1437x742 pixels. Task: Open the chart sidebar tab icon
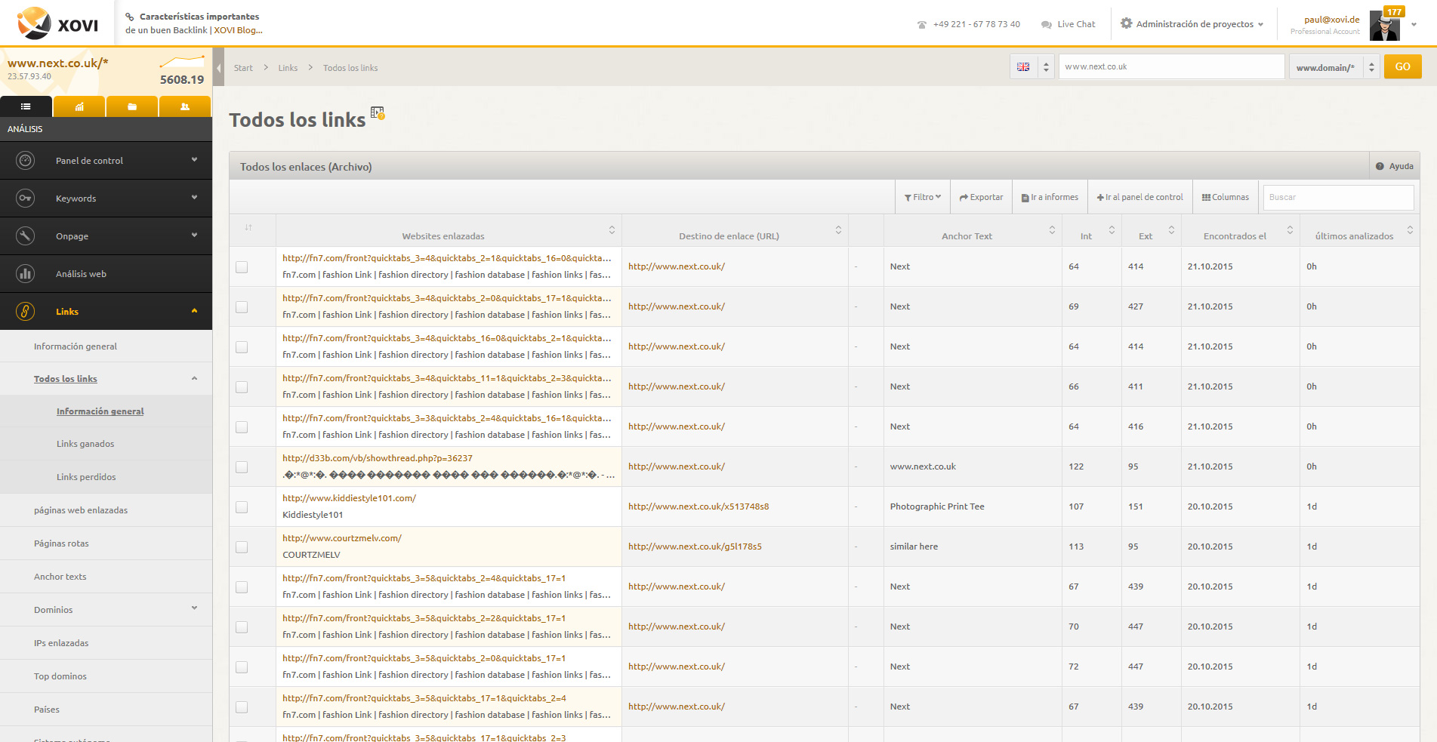tap(79, 107)
